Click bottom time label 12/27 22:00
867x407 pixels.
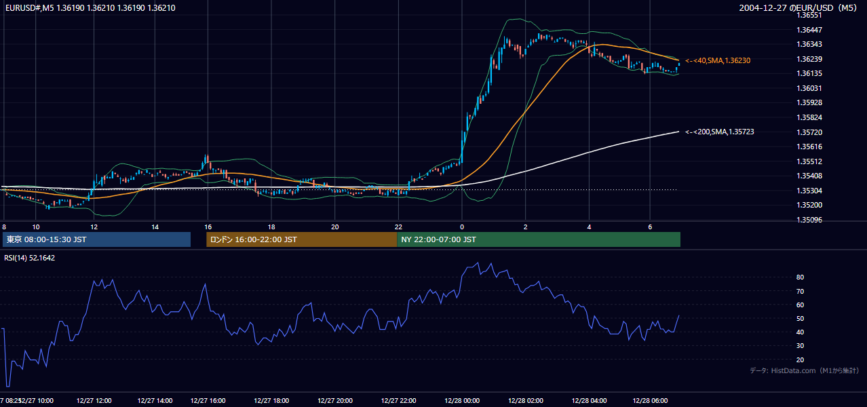point(399,400)
